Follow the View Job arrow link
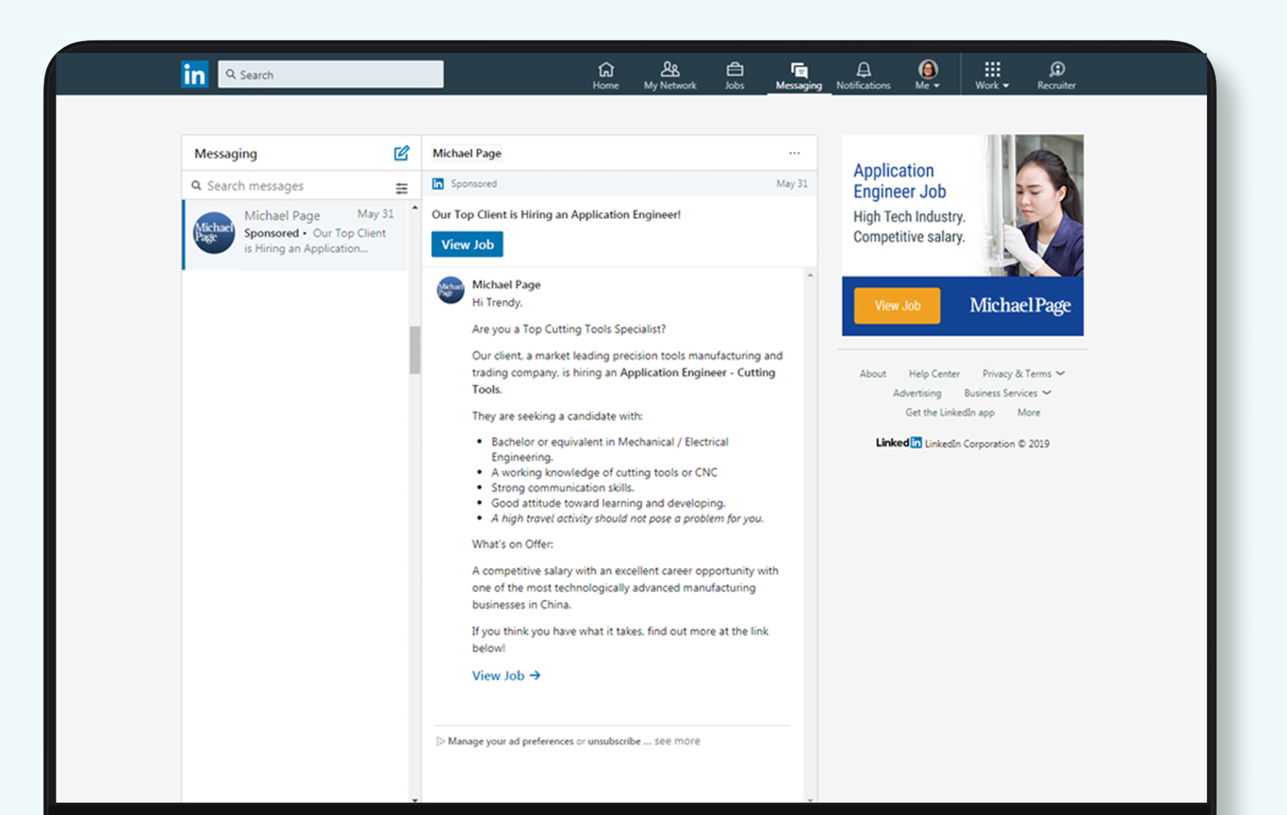Viewport: 1287px width, 815px height. [x=506, y=675]
